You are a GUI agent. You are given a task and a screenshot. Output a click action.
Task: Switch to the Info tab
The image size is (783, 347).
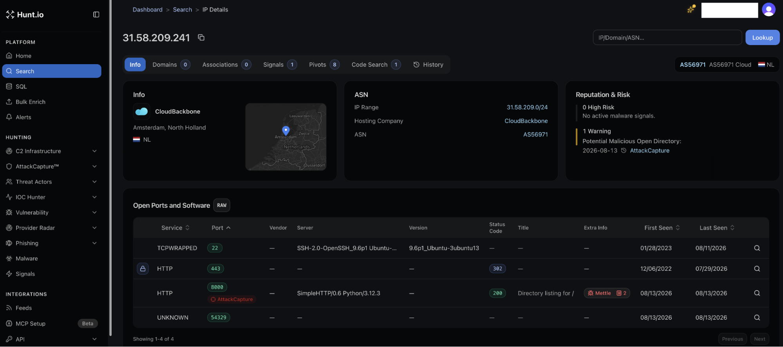pos(135,65)
